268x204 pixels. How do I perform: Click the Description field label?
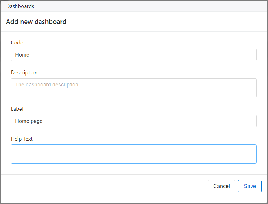24,73
